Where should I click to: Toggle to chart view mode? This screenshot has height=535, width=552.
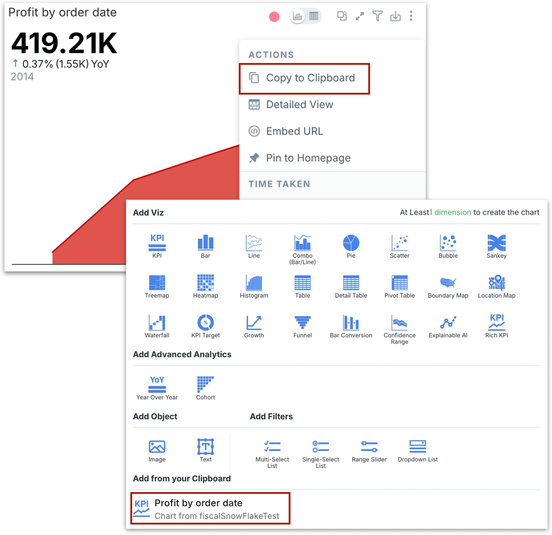pyautogui.click(x=297, y=17)
